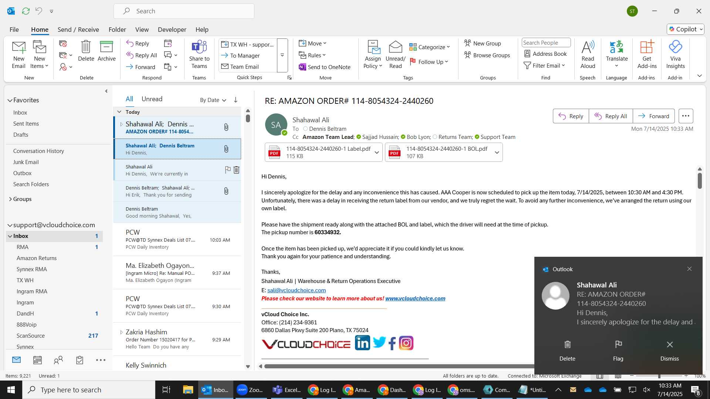Open the People view icon
This screenshot has width=710, height=399.
coord(58,360)
